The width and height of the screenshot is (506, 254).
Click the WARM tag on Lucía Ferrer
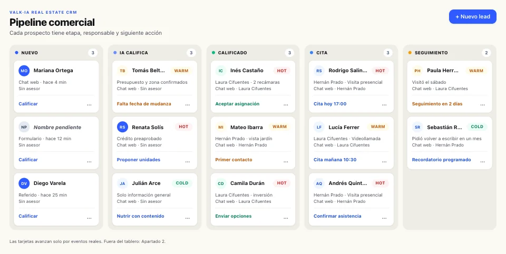[x=378, y=127]
